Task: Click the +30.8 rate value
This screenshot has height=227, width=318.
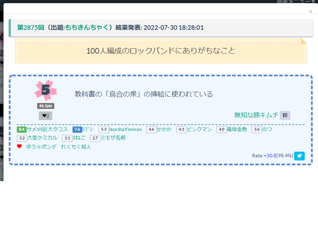Action: [x=270, y=156]
